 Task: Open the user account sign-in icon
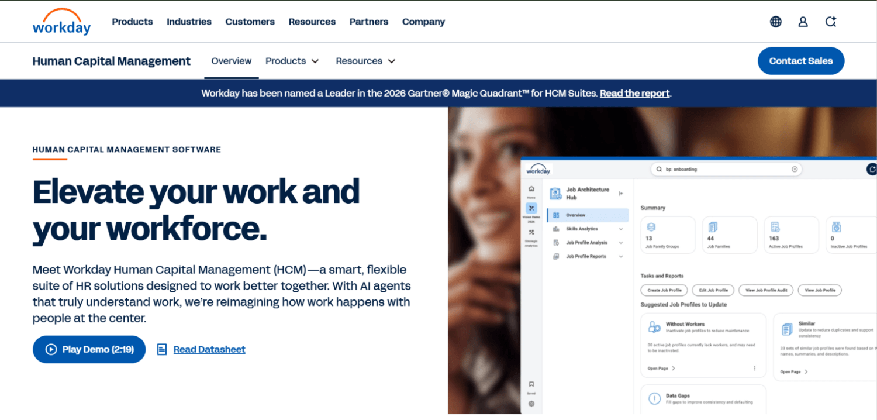[803, 22]
